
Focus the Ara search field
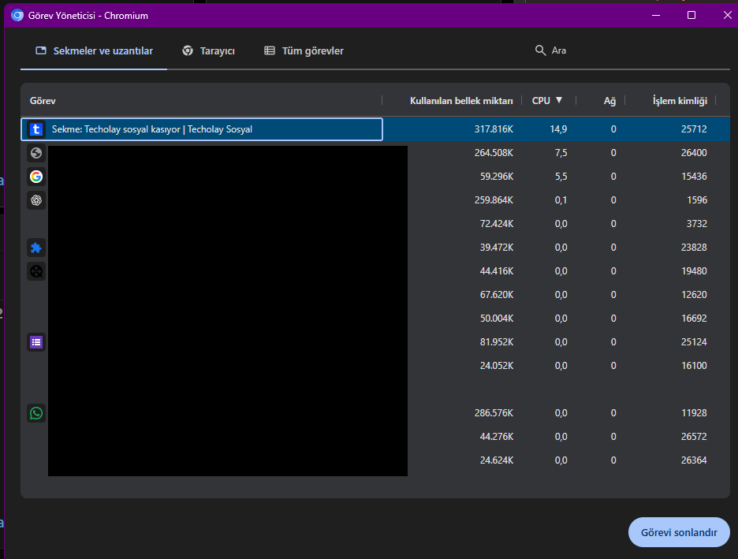click(631, 50)
